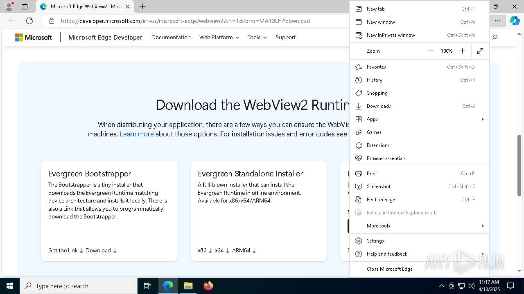
Task: Click the browser back arrow
Action: 11,21
